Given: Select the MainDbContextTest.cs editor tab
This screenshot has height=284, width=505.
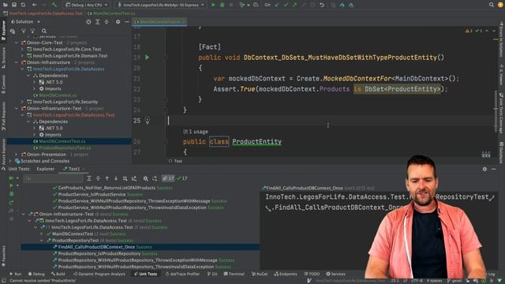Looking at the screenshot, I should (x=159, y=22).
